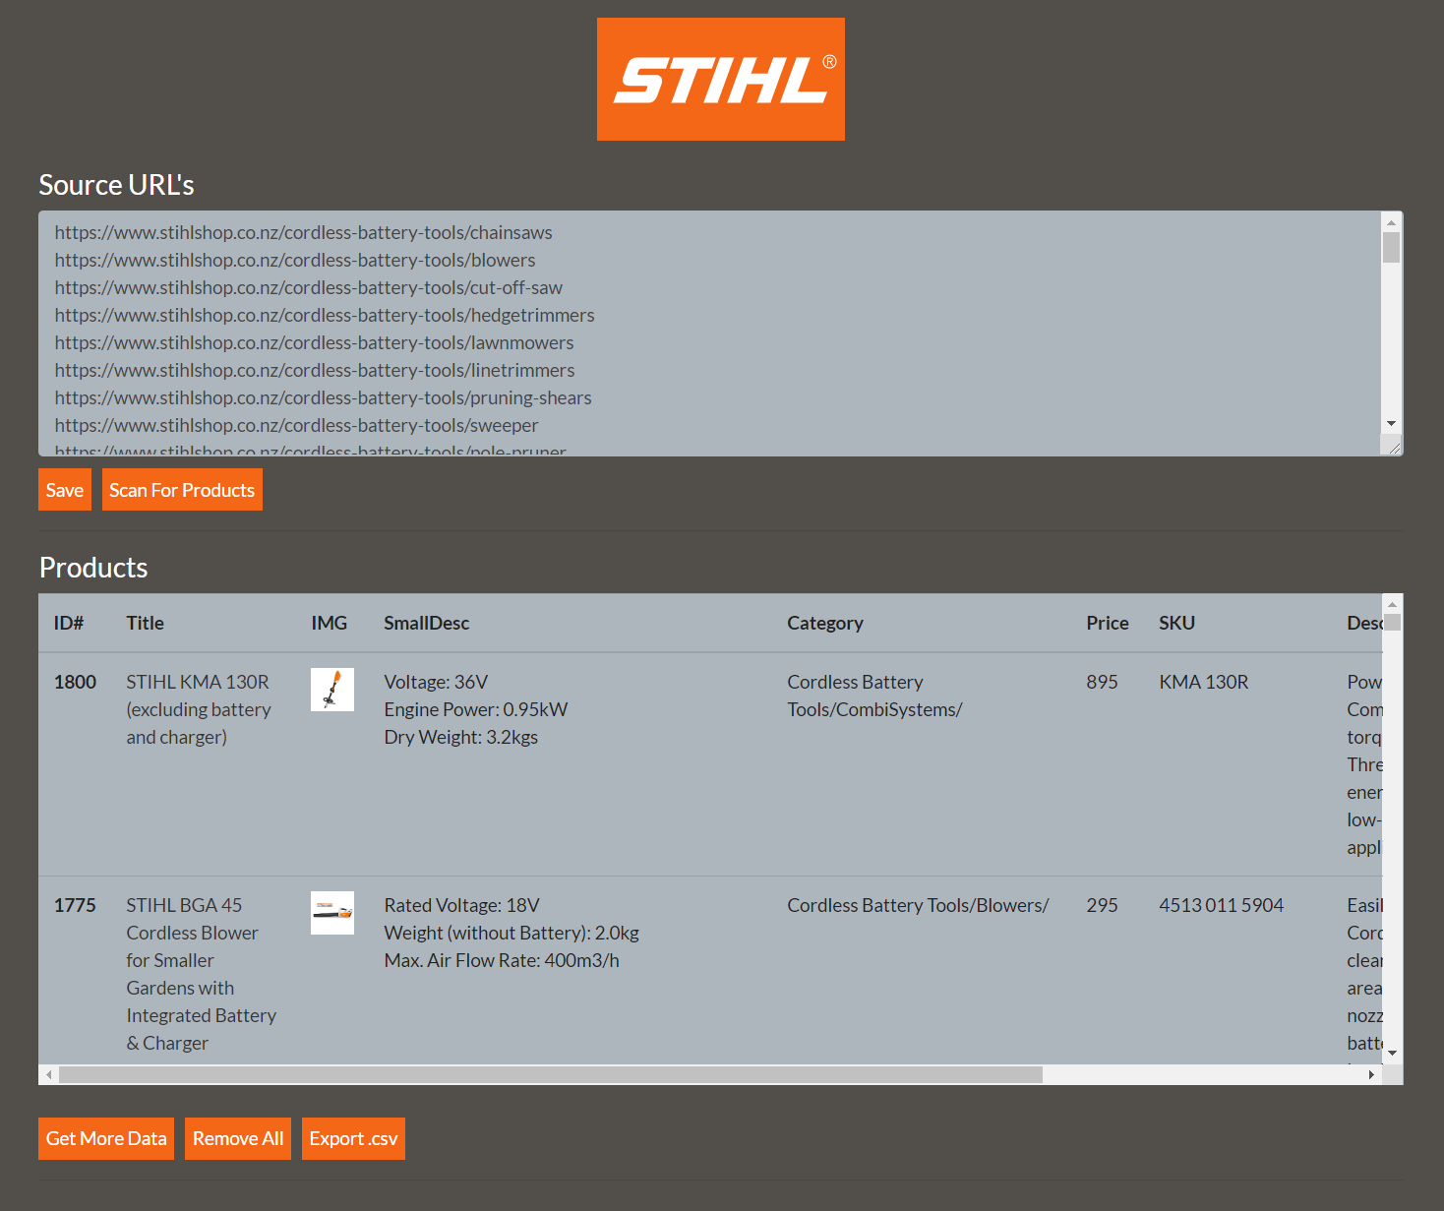
Task: Export products as .csv
Action: pos(353,1138)
